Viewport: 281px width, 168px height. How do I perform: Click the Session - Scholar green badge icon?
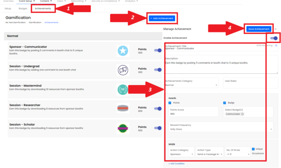123,128
